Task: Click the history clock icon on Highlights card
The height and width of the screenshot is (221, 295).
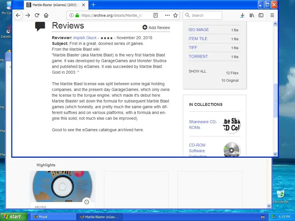Action: click(86, 202)
